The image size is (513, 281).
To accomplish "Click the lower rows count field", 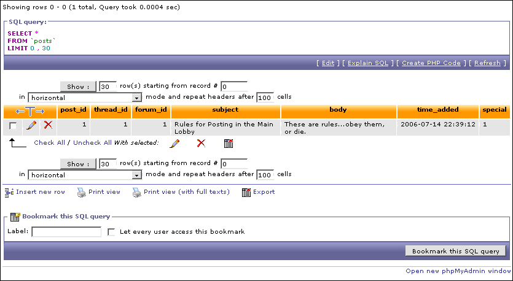I will [108, 164].
